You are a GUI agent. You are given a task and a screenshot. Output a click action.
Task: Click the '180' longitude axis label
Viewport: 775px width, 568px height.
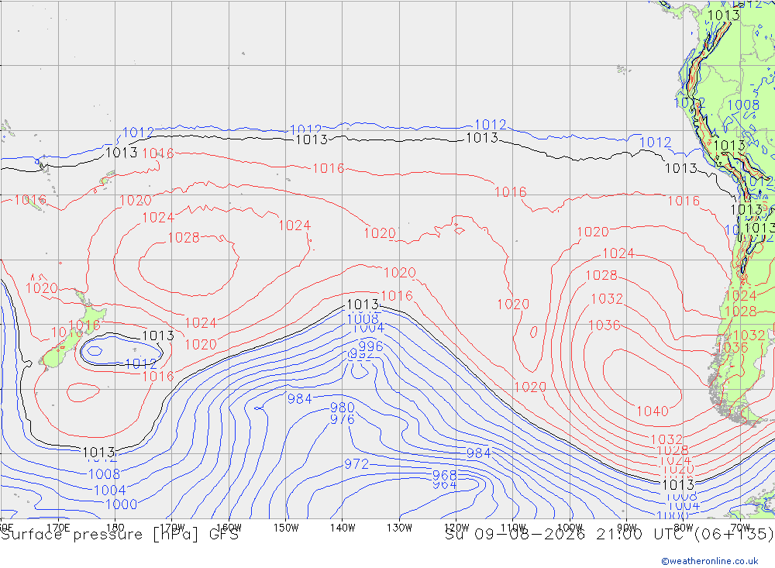point(115,528)
